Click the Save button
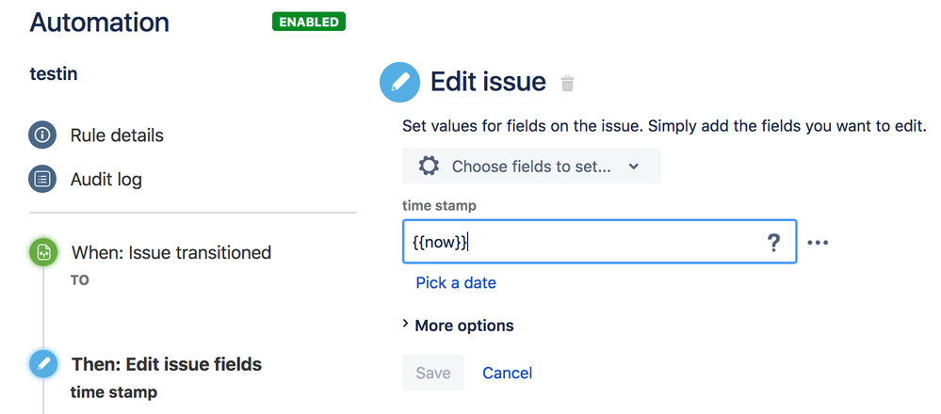This screenshot has width=941, height=414. click(433, 373)
